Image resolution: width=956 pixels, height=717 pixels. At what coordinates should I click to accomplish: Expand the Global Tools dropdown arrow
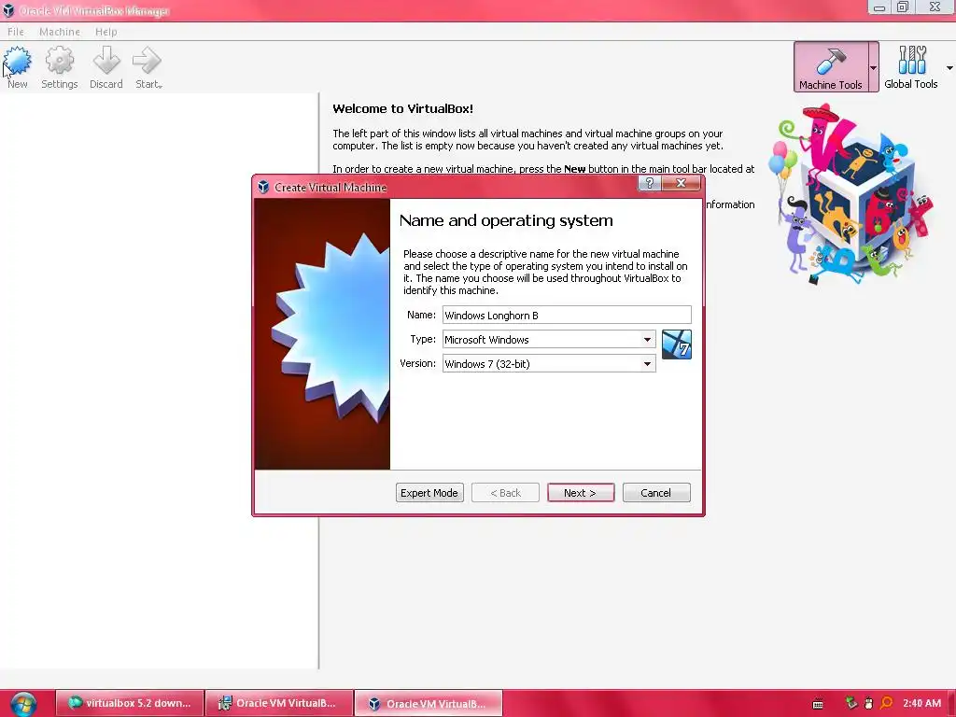[x=949, y=67]
